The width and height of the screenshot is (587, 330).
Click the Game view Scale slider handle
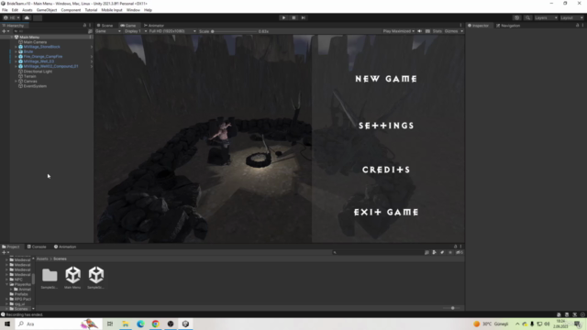click(x=212, y=31)
